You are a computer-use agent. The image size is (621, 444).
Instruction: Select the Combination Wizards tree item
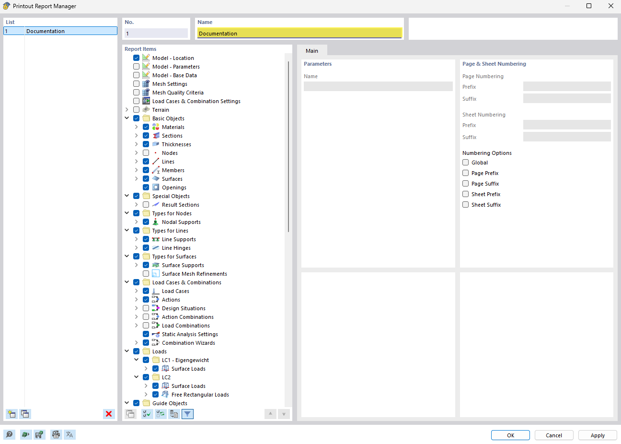[x=188, y=343]
